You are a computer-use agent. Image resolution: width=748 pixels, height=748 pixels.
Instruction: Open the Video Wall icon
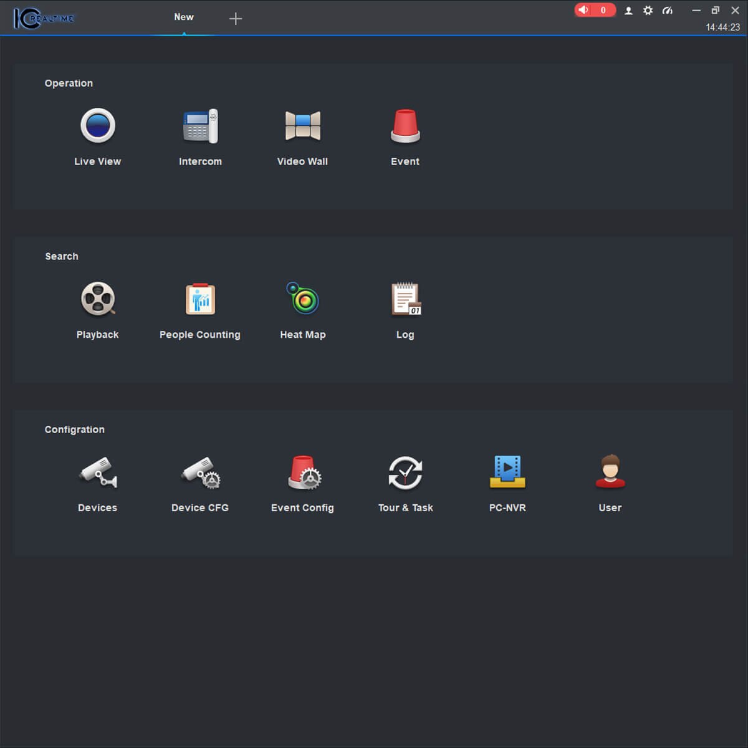(x=302, y=126)
